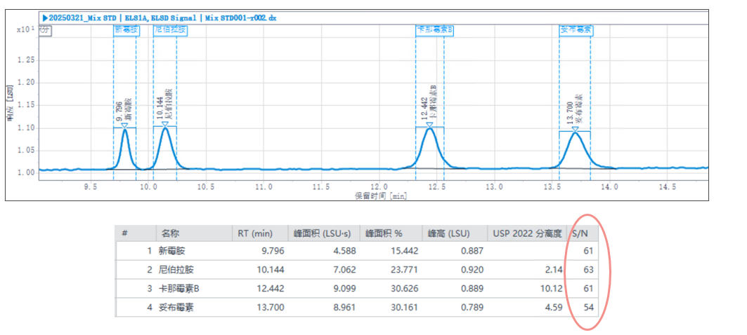
Task: Select the 新霉胺 peak label box above the plot
Action: 125,30
